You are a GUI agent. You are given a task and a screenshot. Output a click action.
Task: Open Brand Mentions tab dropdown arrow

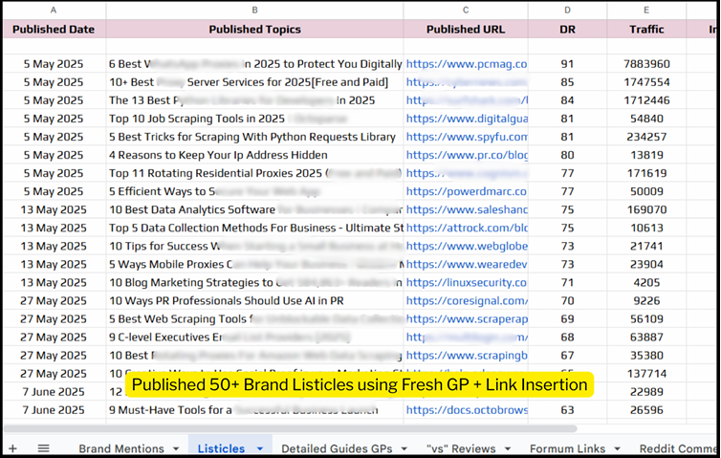(176, 448)
